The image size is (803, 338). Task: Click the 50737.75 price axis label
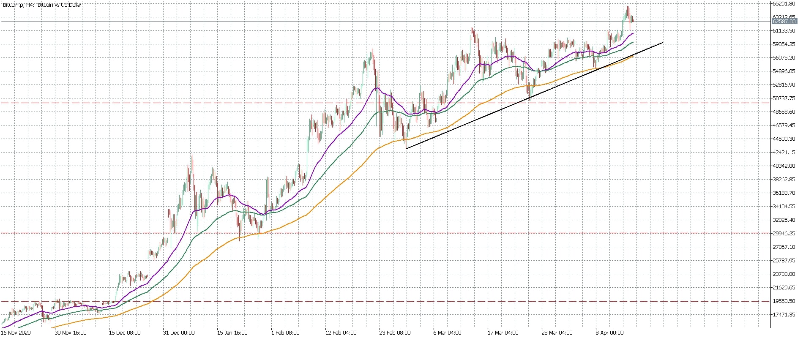point(784,98)
